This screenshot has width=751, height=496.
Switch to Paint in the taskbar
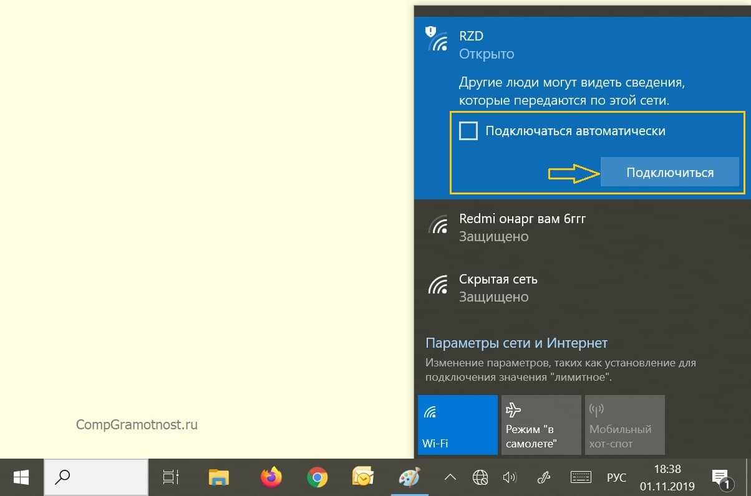click(x=410, y=478)
